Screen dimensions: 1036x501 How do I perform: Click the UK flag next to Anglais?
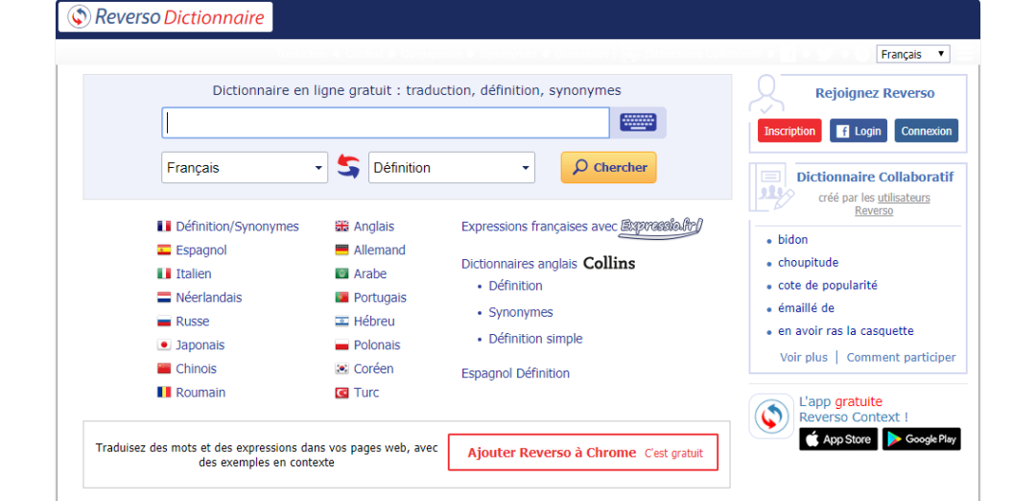341,227
